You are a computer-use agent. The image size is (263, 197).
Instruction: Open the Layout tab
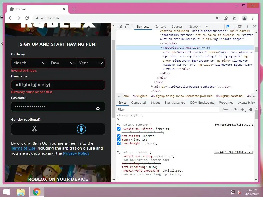[x=155, y=103]
